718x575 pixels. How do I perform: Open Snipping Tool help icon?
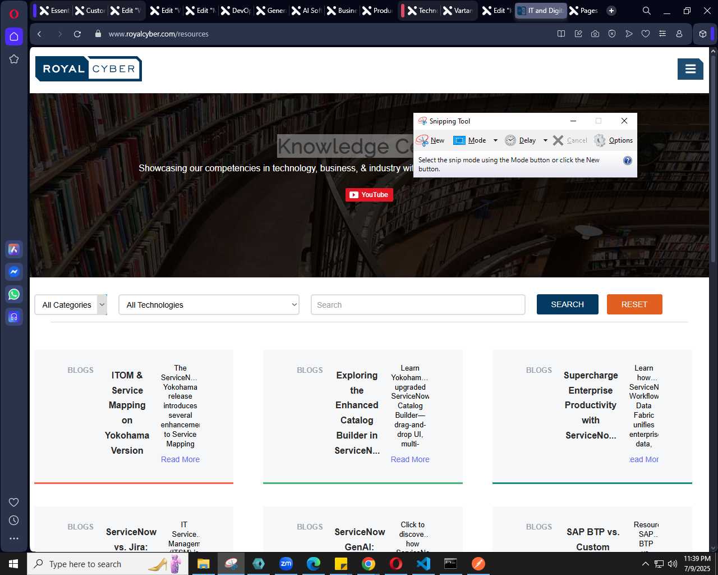pos(628,161)
